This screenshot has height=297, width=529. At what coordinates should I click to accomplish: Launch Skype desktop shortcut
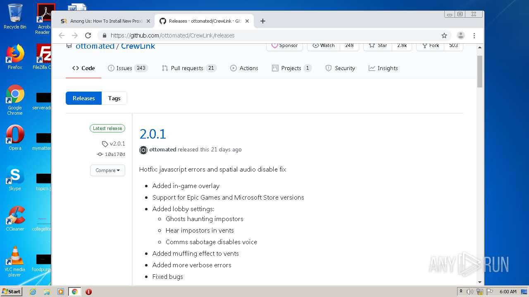(x=15, y=178)
